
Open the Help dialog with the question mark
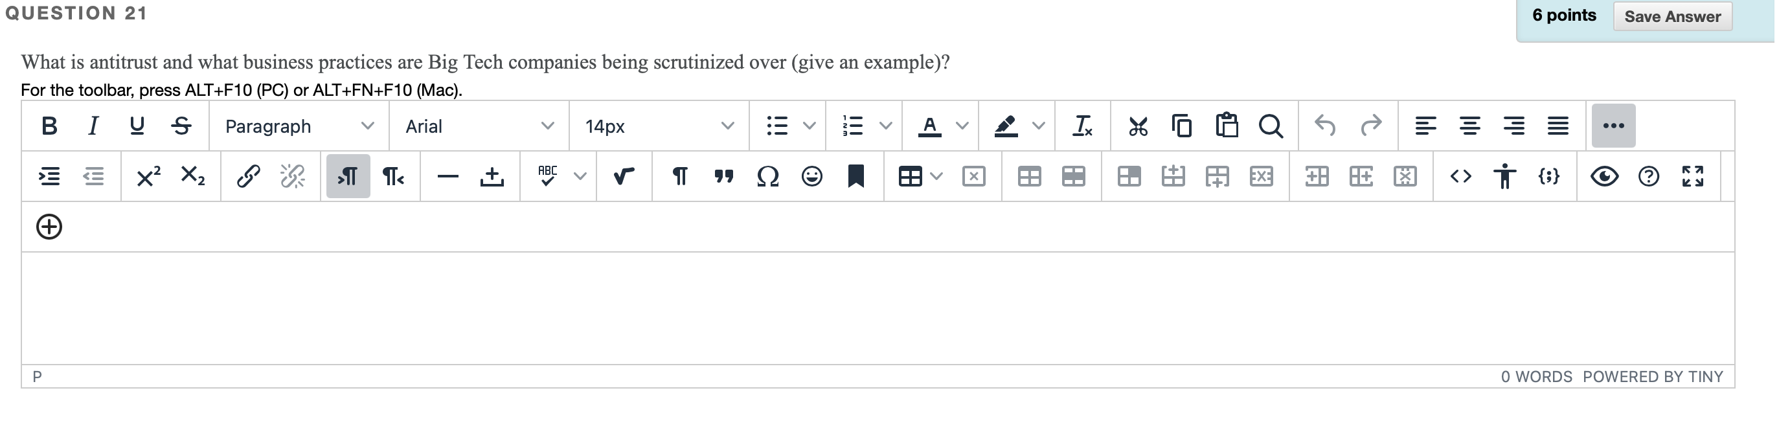(1649, 176)
